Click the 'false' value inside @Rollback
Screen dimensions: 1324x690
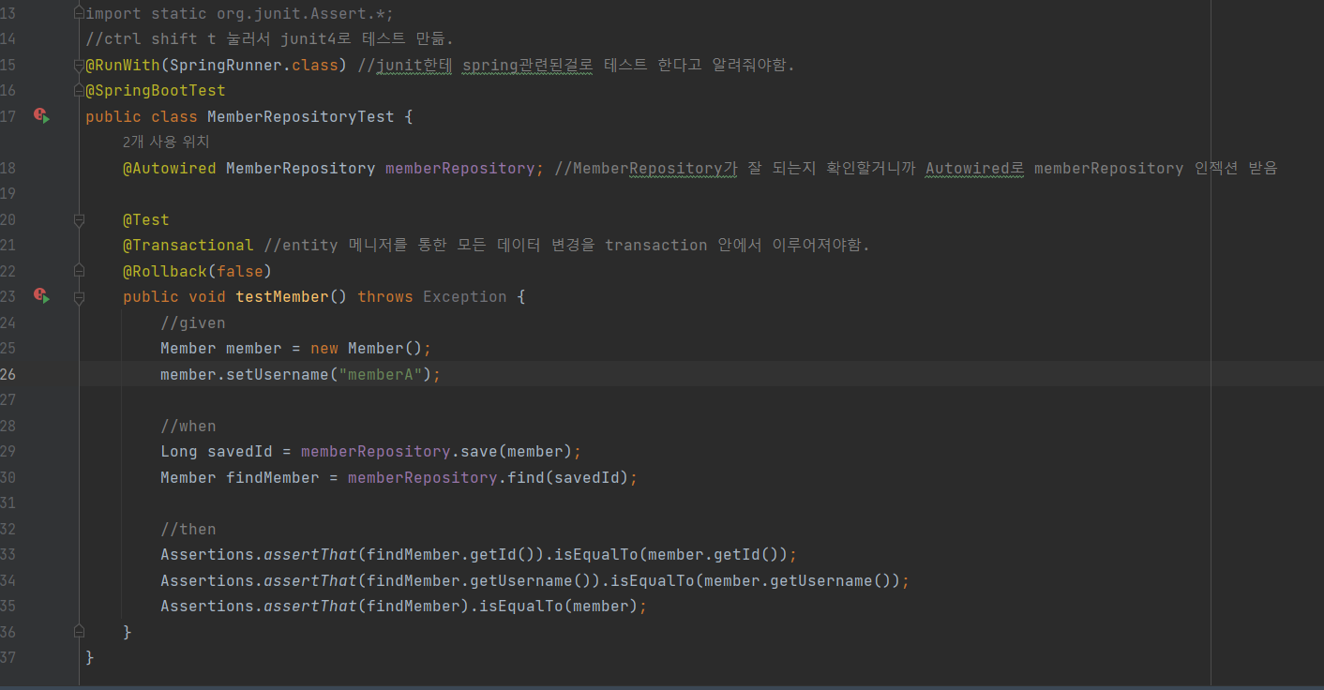click(240, 271)
